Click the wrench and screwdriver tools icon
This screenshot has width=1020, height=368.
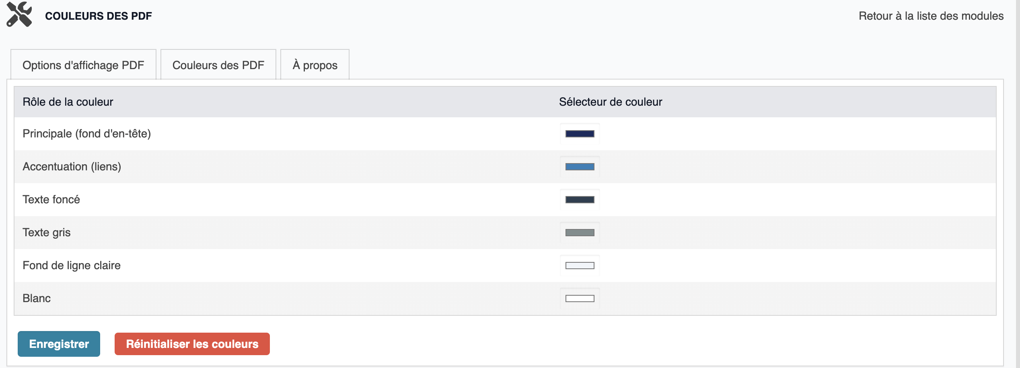[19, 14]
